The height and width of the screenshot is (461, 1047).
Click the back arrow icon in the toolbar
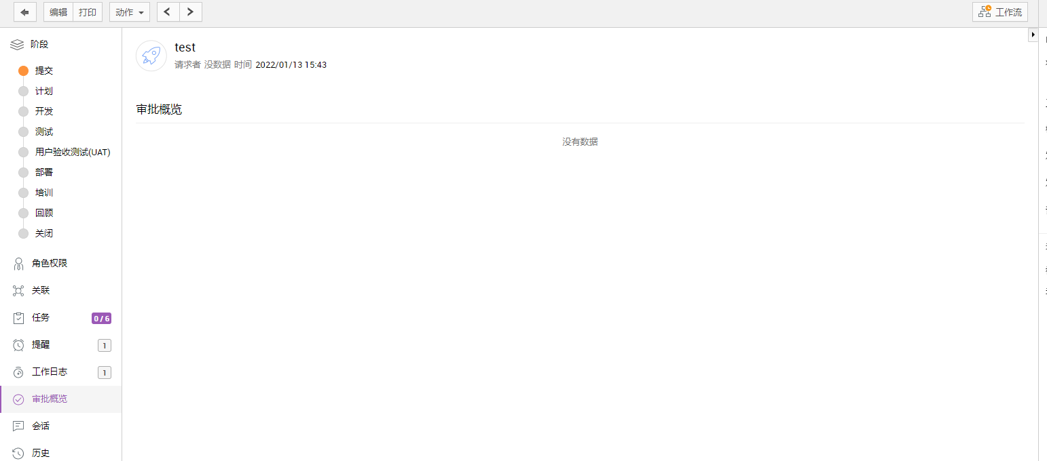pyautogui.click(x=25, y=12)
